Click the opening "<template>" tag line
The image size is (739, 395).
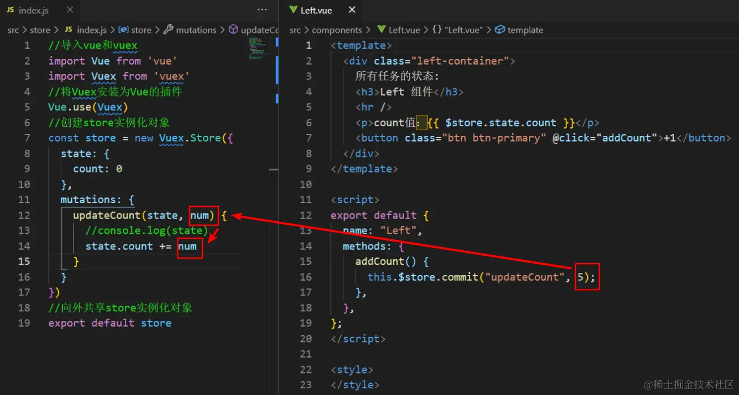tap(362, 45)
